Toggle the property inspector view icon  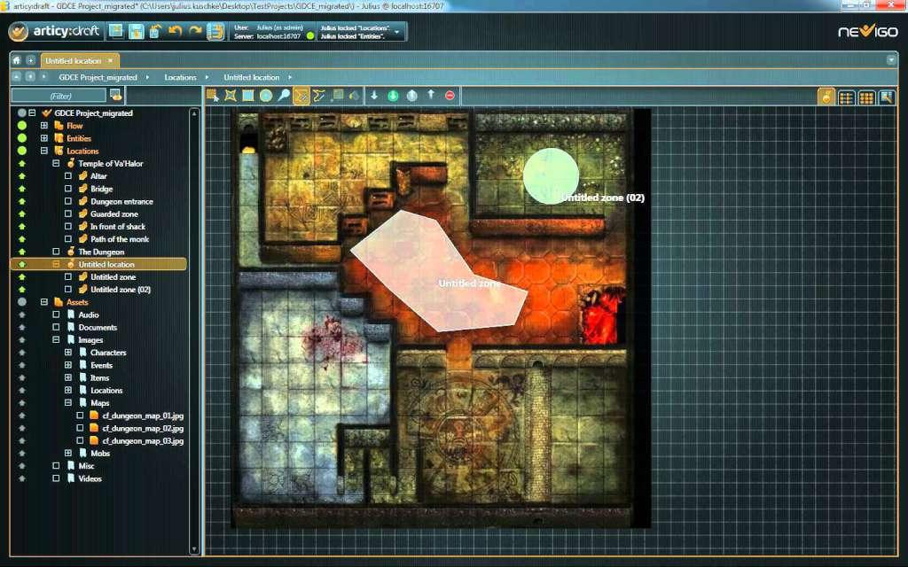tap(887, 97)
